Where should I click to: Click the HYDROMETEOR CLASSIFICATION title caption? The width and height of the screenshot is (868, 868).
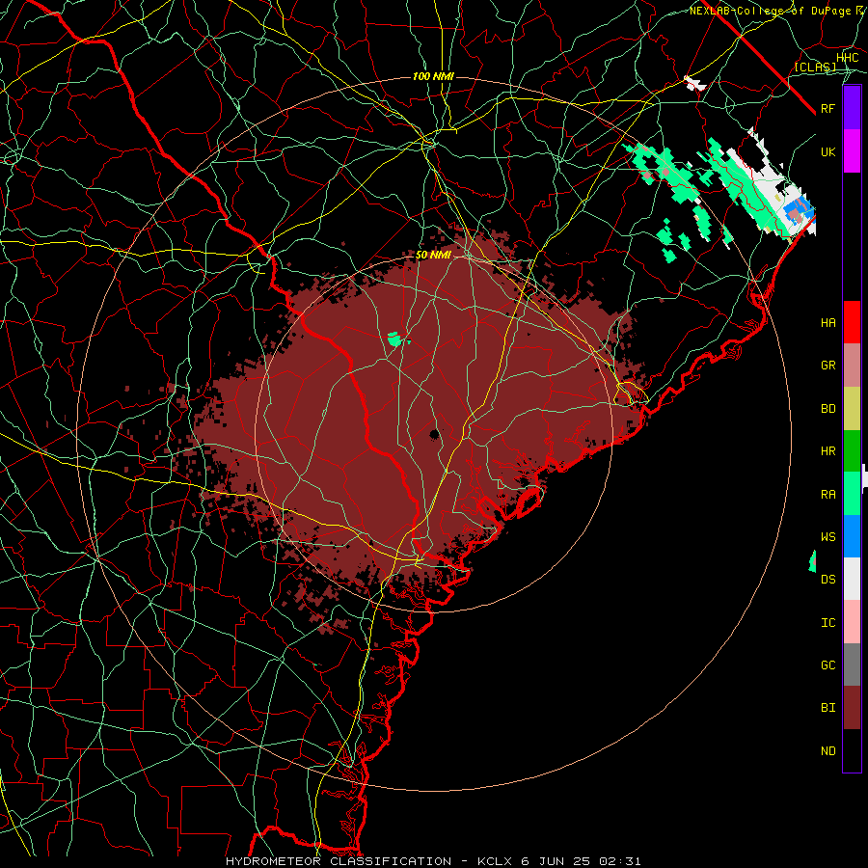[433, 861]
